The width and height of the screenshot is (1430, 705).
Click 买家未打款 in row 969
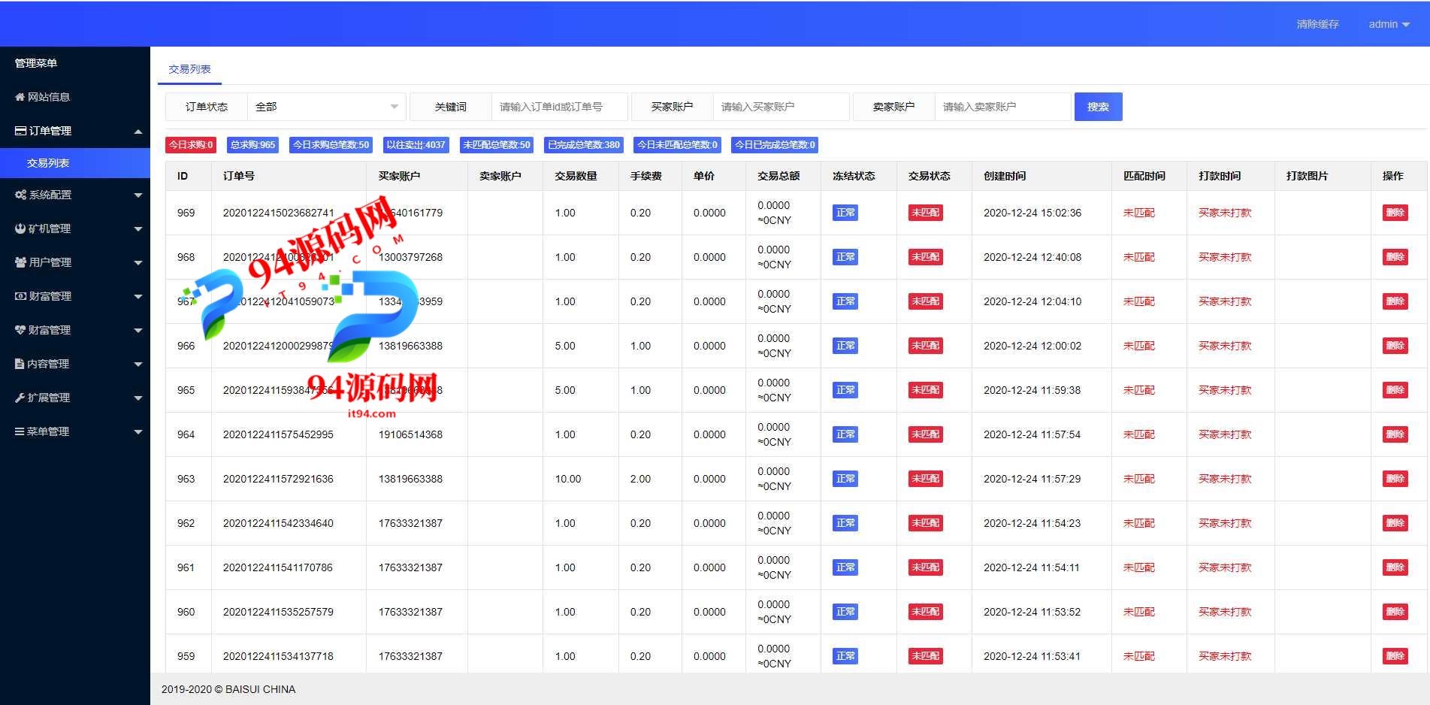coord(1225,213)
